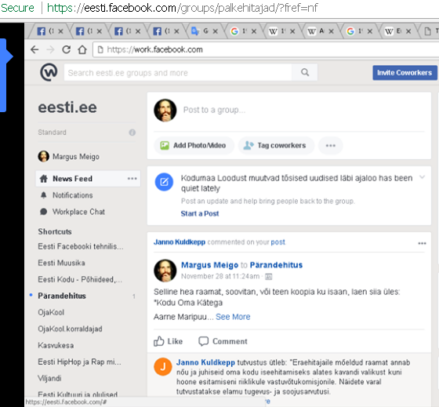
Task: Open Eesti Kodu - Põhiideed shortcut
Action: tap(80, 279)
